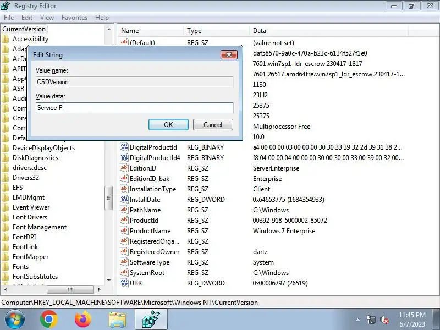Screen dimensions: 440x330
Task: Open the File menu
Action: pyautogui.click(x=9, y=18)
